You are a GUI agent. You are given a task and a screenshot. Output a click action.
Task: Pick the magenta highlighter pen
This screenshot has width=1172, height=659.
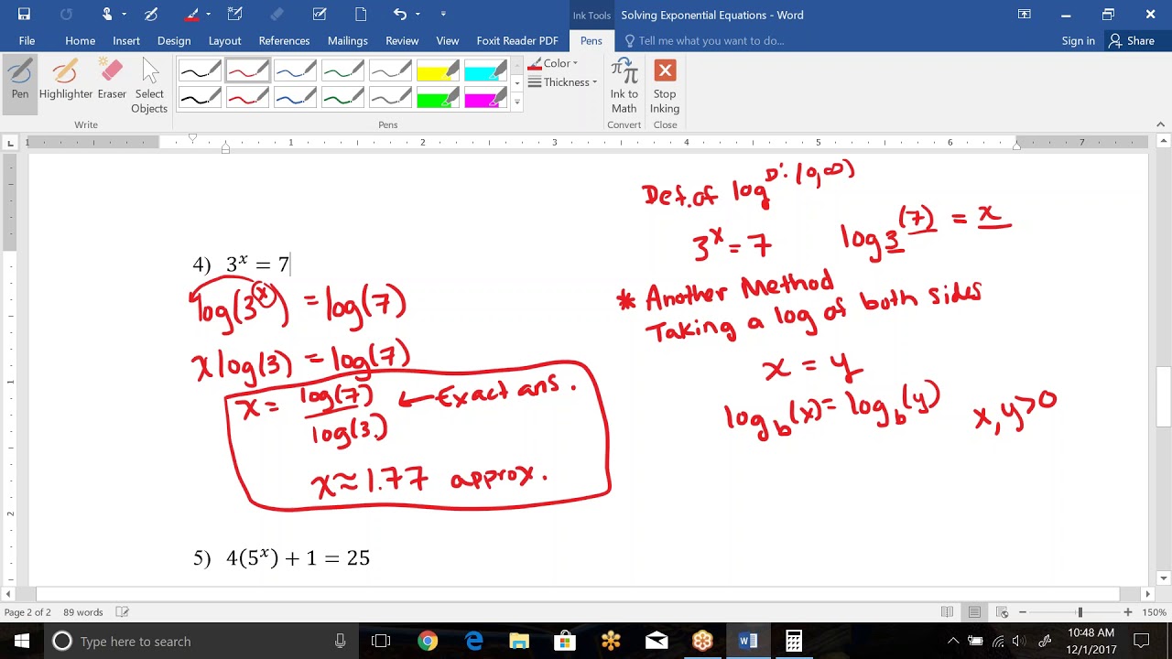(485, 98)
